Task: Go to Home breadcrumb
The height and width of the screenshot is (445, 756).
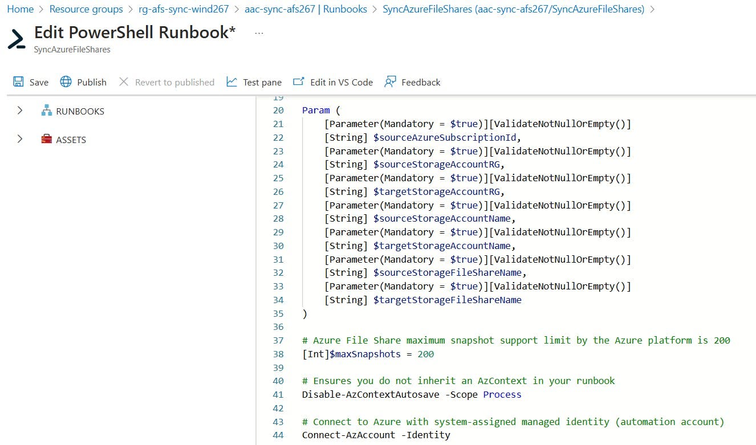Action: pos(20,9)
